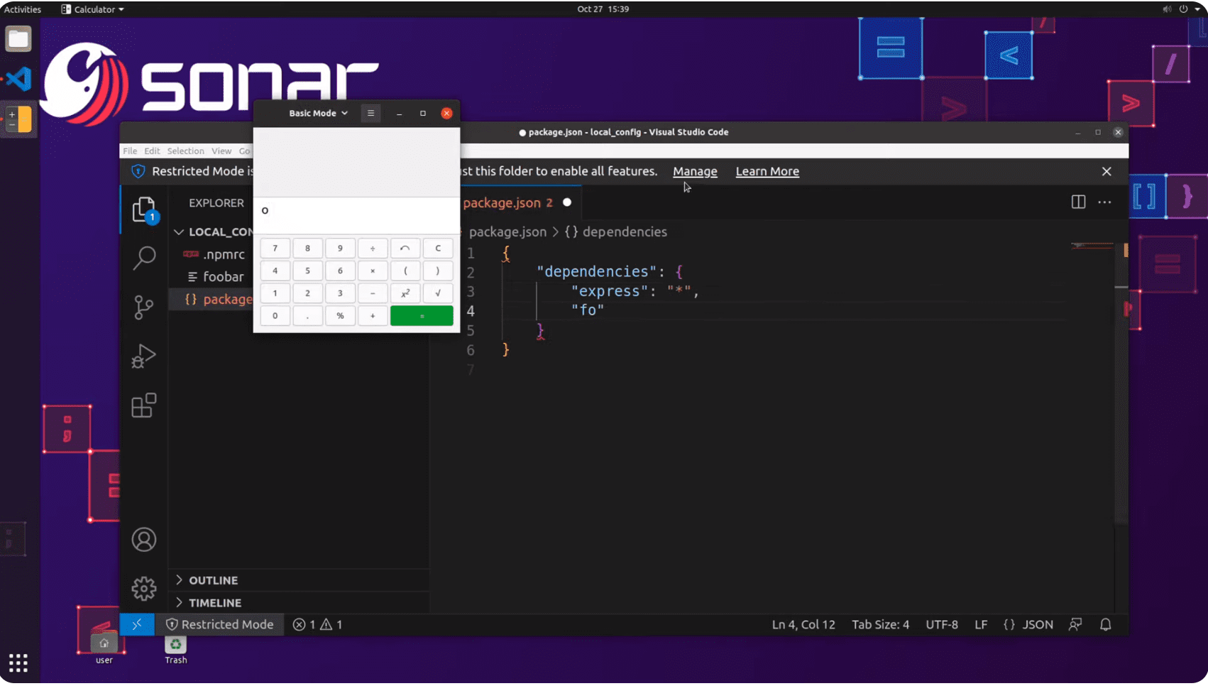The image size is (1208, 686).
Task: Click the Manage link in banner
Action: pyautogui.click(x=695, y=171)
